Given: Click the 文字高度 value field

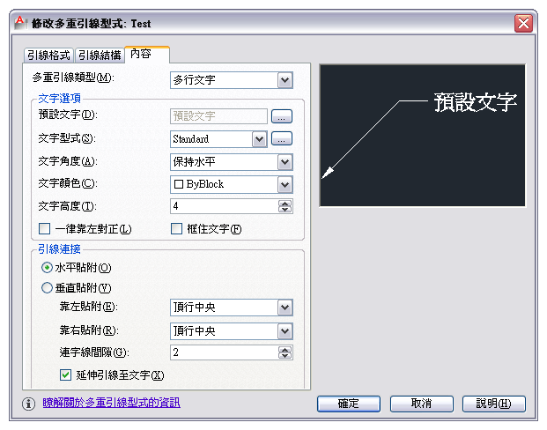Looking at the screenshot, I should pos(225,206).
